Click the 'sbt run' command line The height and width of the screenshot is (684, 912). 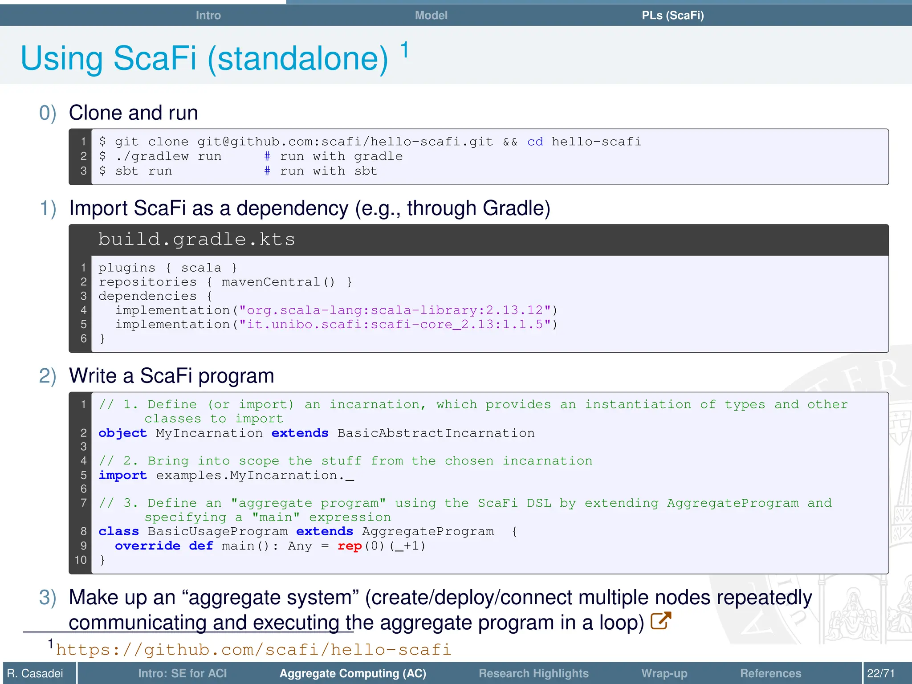pyautogui.click(x=238, y=171)
